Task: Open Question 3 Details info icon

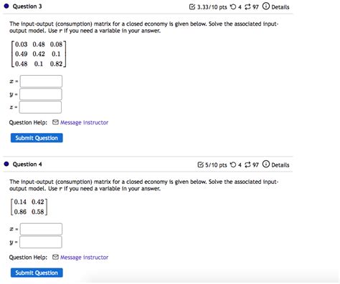Action: (266, 6)
